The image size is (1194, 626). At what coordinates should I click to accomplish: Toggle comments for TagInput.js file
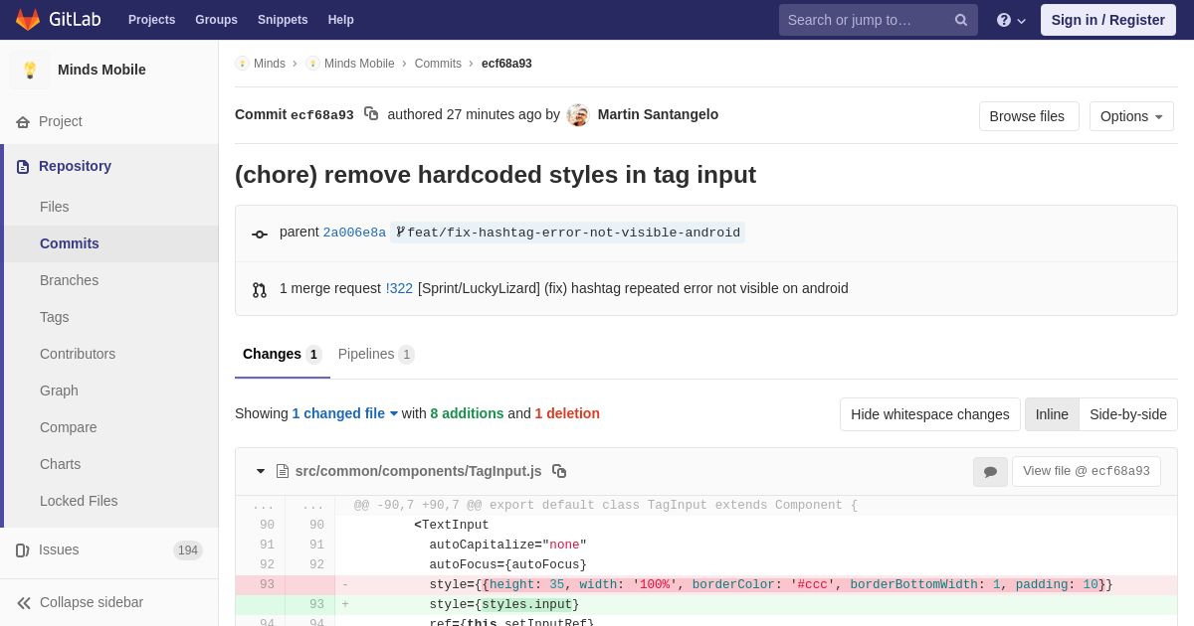pyautogui.click(x=990, y=472)
